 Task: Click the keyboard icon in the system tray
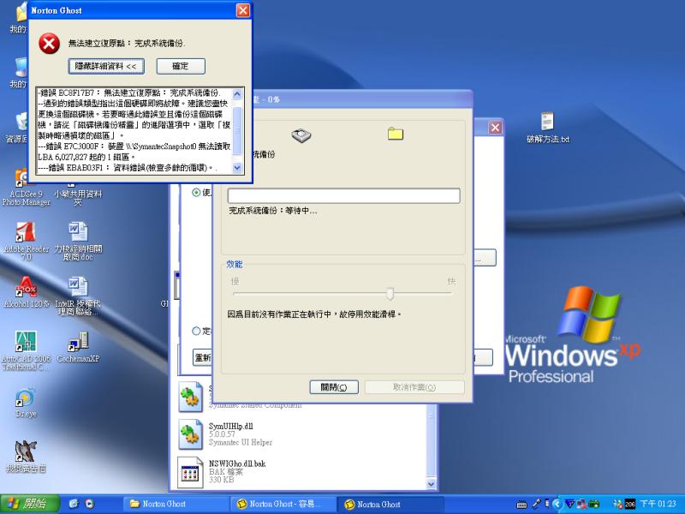point(521,505)
